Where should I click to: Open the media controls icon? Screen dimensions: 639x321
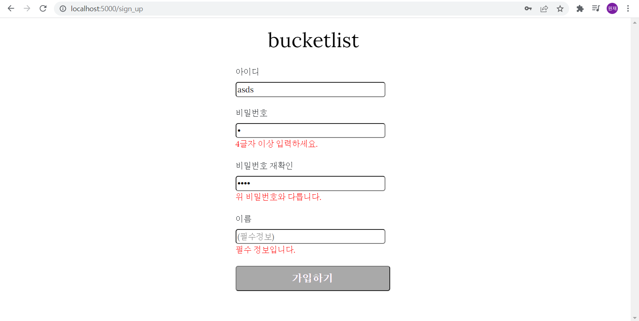click(595, 8)
